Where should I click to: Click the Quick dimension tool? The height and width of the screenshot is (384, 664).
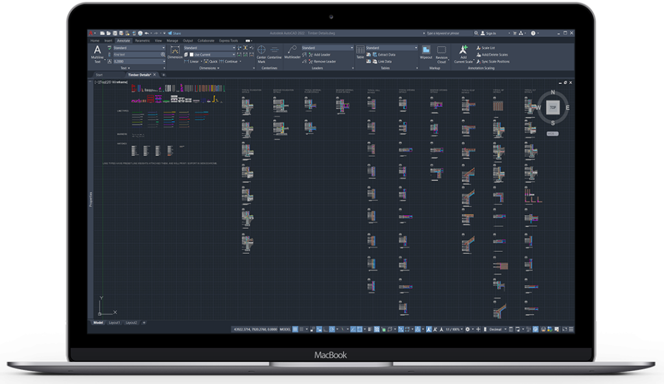pos(211,62)
